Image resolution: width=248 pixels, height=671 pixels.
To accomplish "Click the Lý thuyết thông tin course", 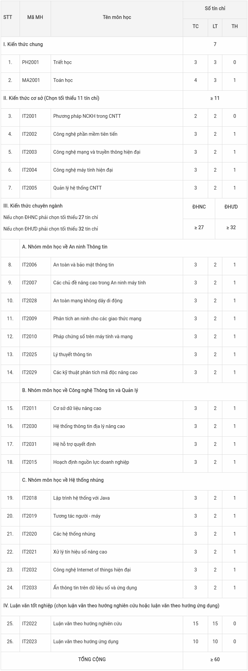I will pyautogui.click(x=72, y=354).
